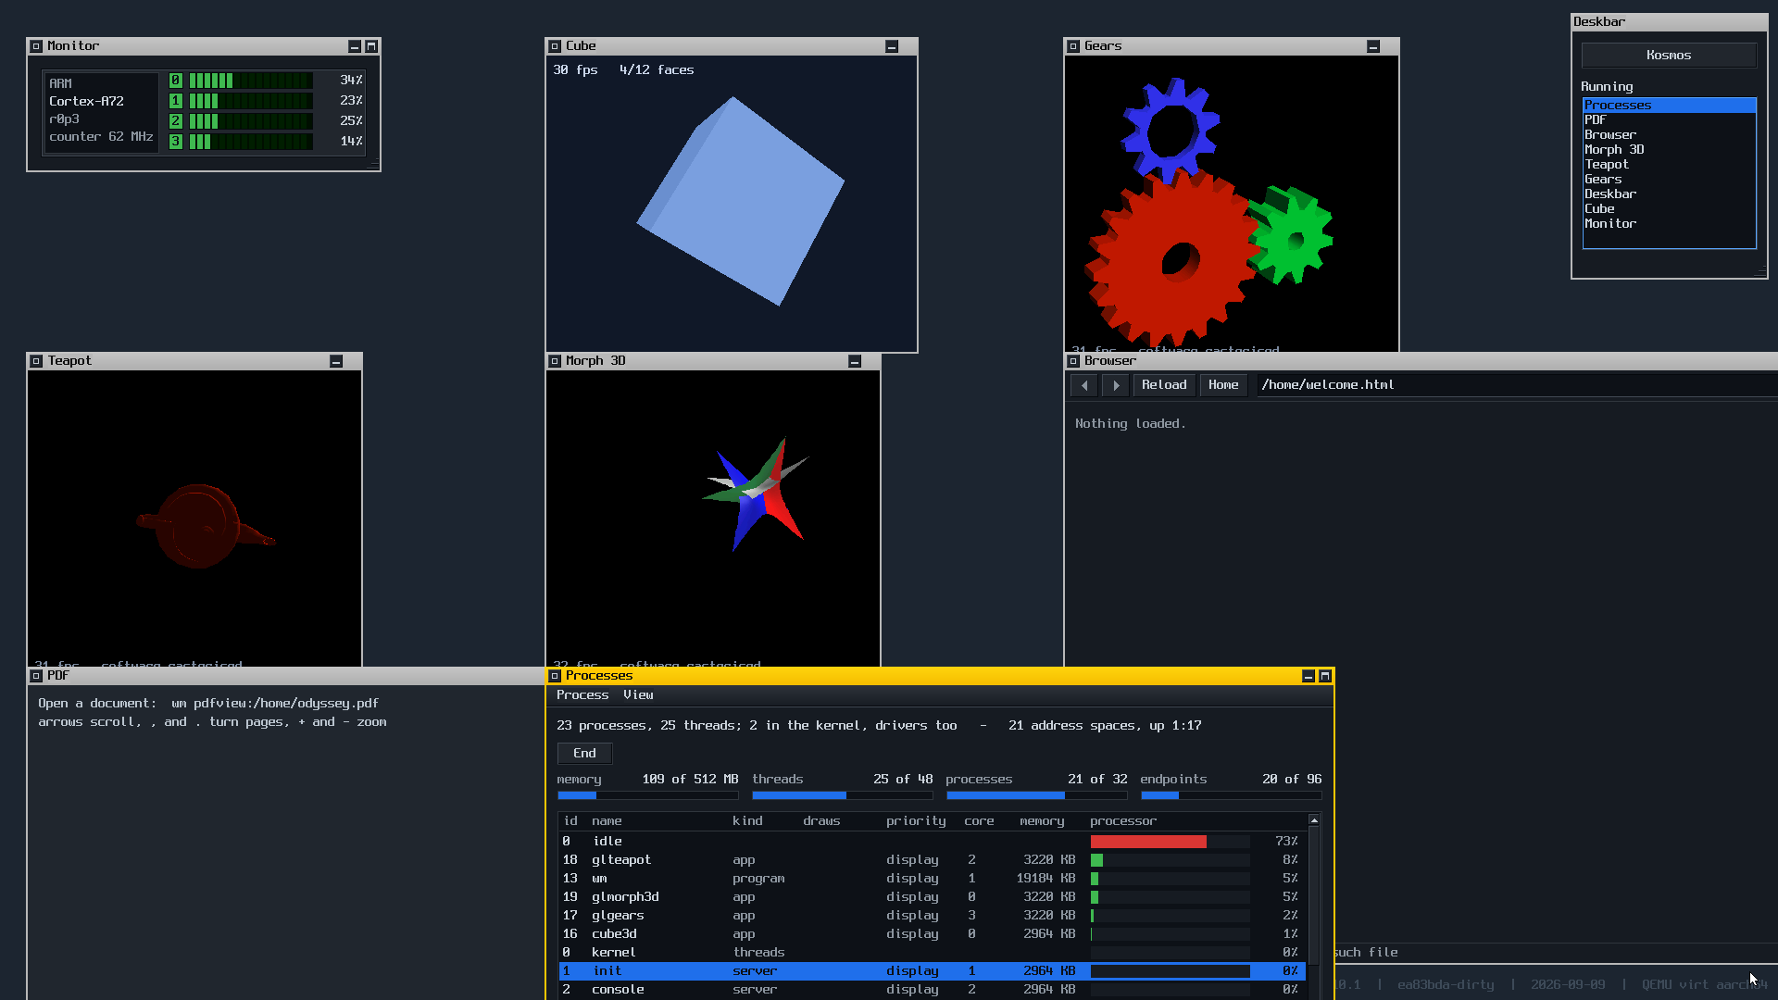
Task: Click the kind column header
Action: [x=747, y=821]
